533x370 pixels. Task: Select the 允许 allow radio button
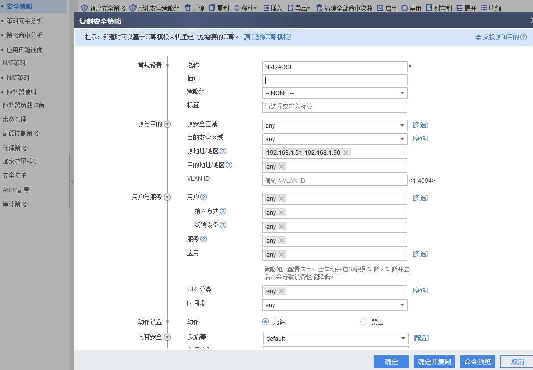tap(266, 322)
